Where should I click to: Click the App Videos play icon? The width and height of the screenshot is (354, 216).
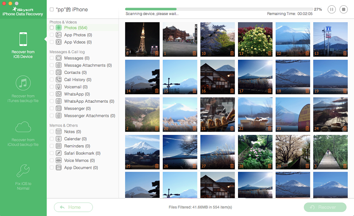pos(58,42)
